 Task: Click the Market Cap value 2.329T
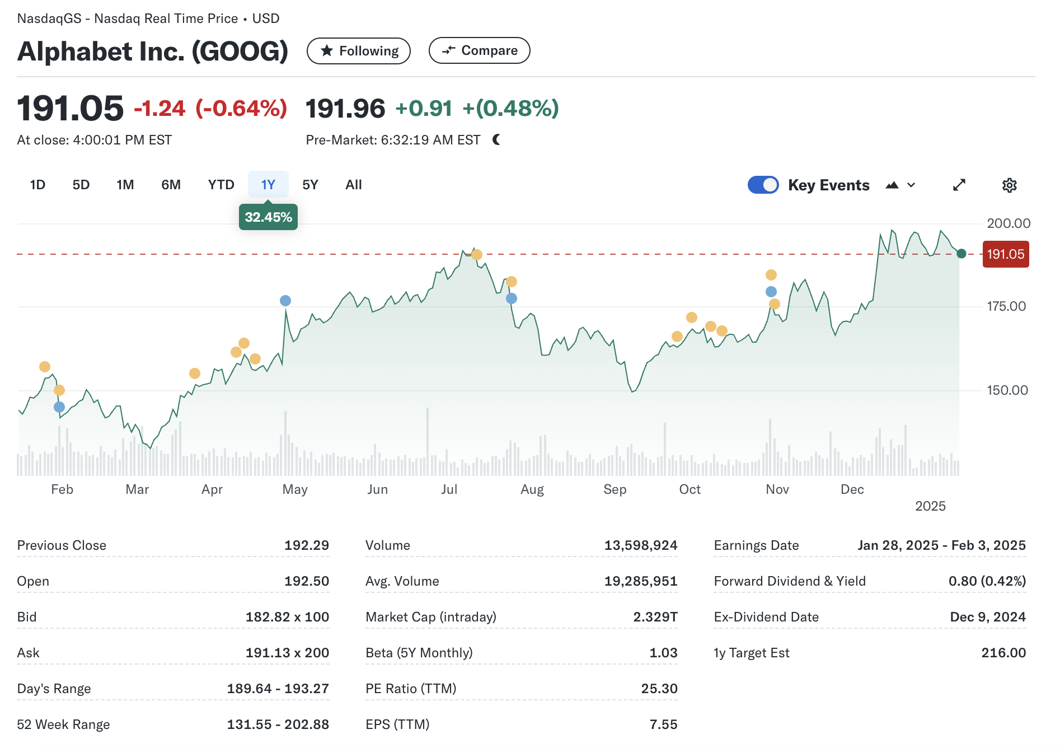click(655, 617)
